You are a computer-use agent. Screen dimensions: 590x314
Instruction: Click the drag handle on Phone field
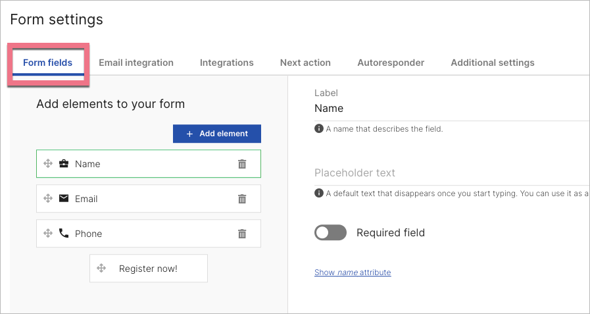(48, 234)
